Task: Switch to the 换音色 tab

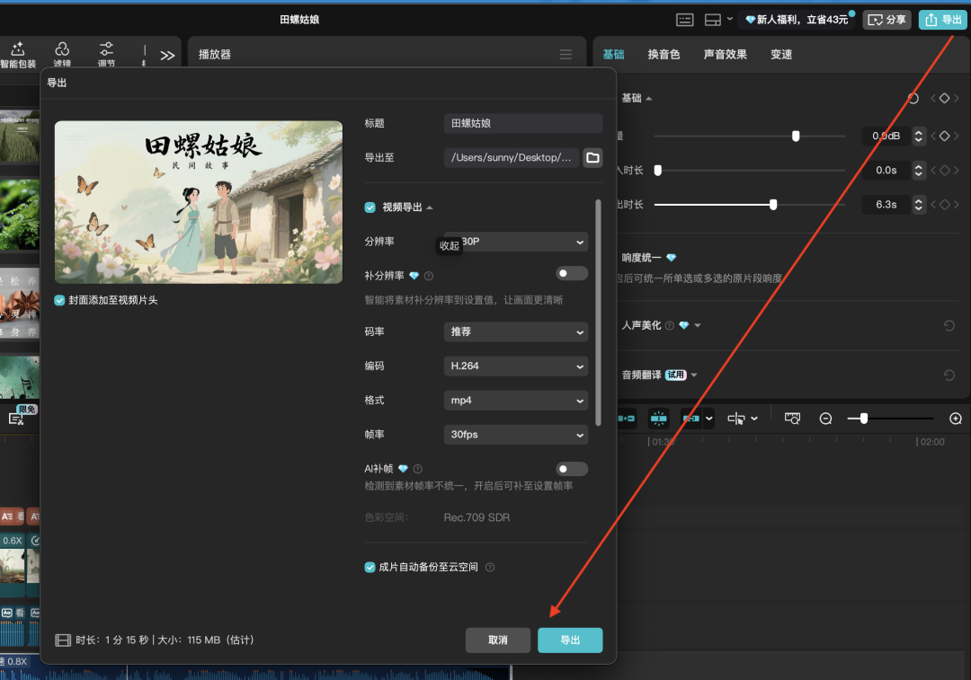Action: (664, 53)
